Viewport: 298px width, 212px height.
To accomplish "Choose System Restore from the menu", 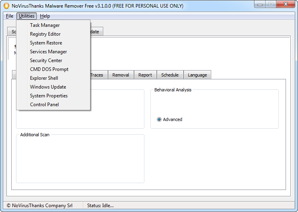I will click(53, 43).
